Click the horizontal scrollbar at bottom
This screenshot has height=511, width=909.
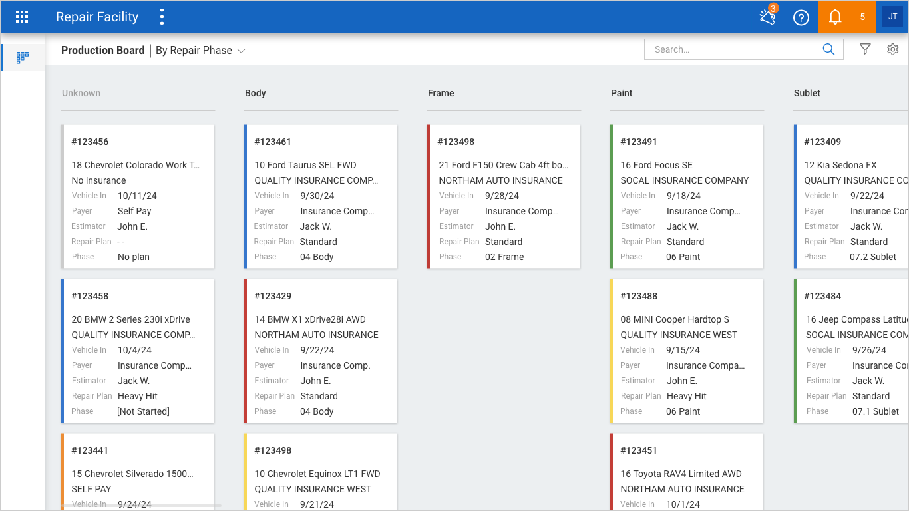click(141, 506)
